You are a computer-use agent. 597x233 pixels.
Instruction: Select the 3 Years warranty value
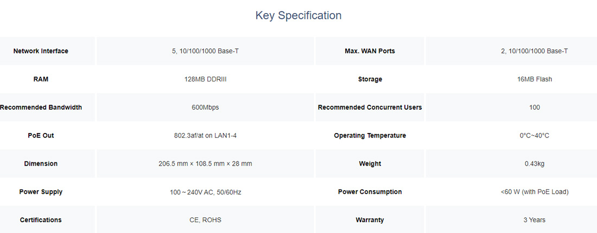pyautogui.click(x=534, y=220)
